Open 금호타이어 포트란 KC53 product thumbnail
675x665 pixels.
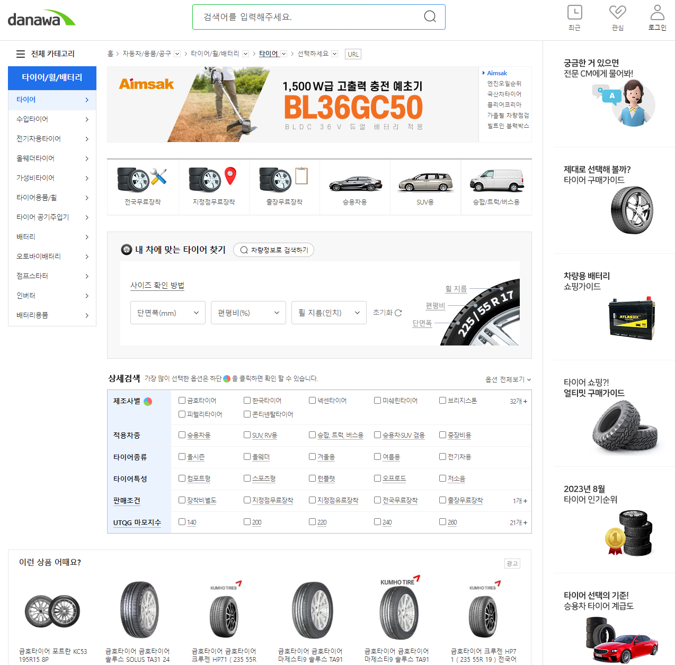52,611
